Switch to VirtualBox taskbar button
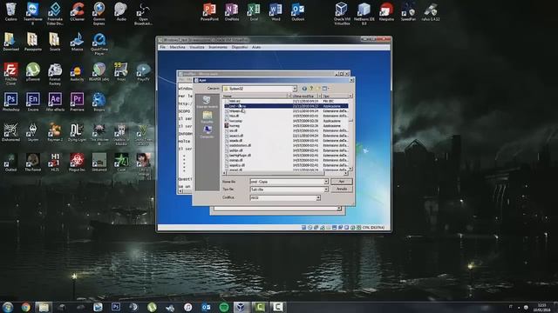Viewport: 558px width, 313px height. 241,307
